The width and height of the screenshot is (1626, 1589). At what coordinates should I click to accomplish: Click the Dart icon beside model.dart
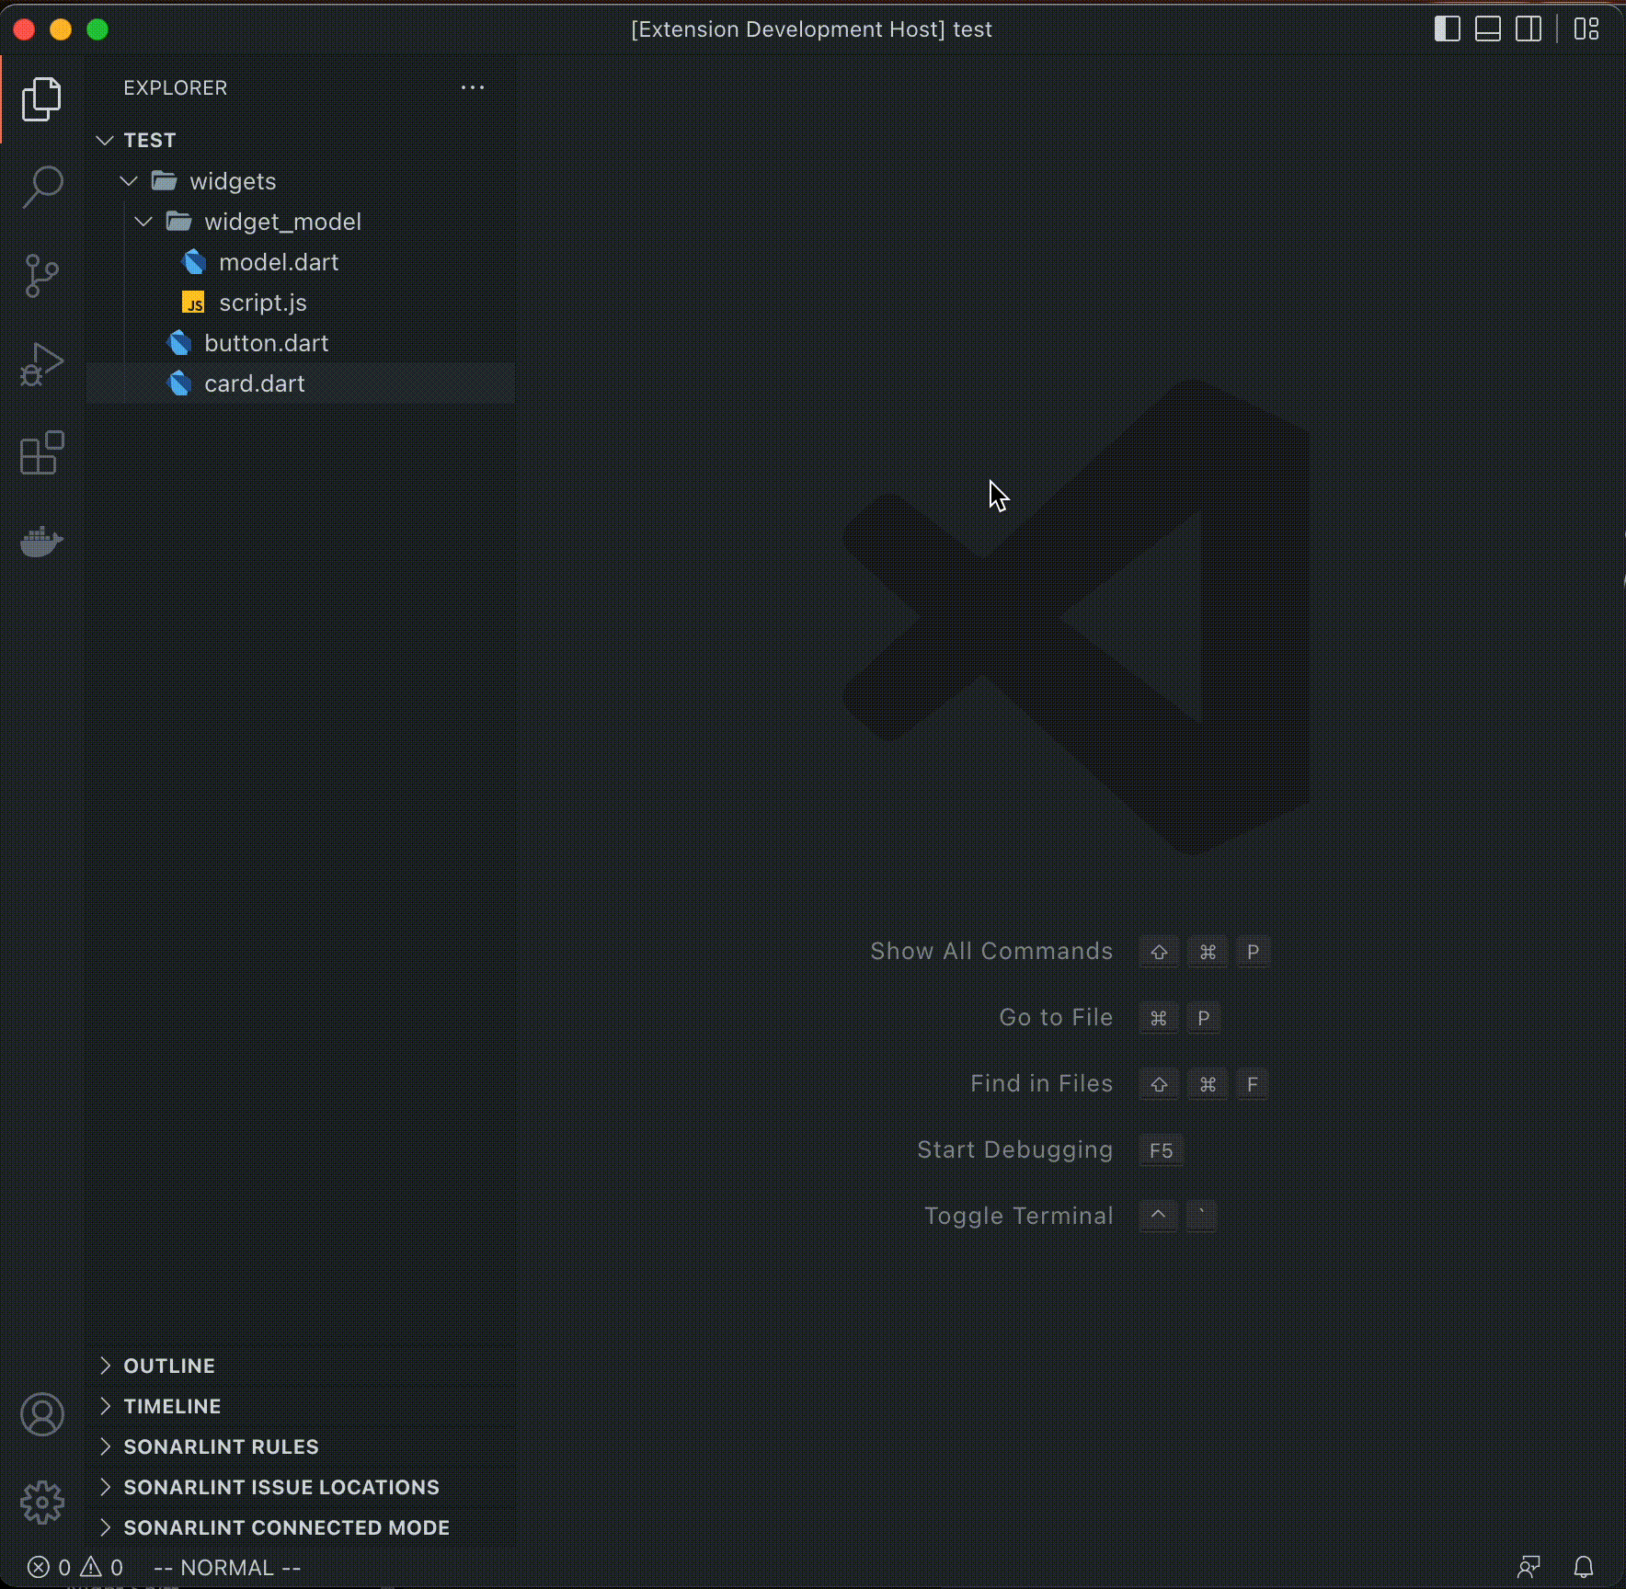click(x=194, y=262)
